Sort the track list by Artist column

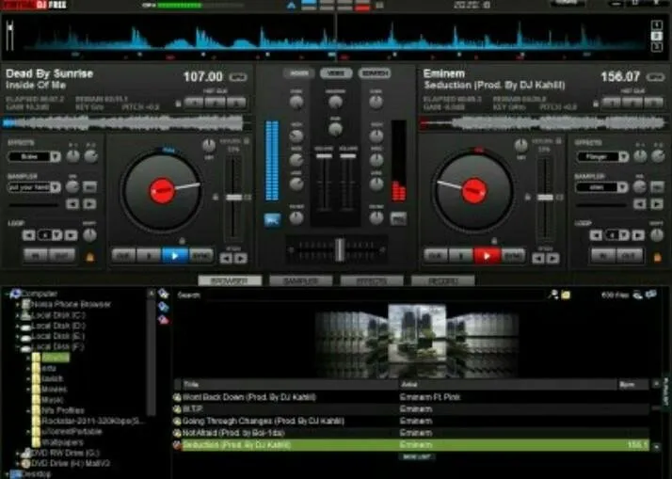pyautogui.click(x=507, y=384)
